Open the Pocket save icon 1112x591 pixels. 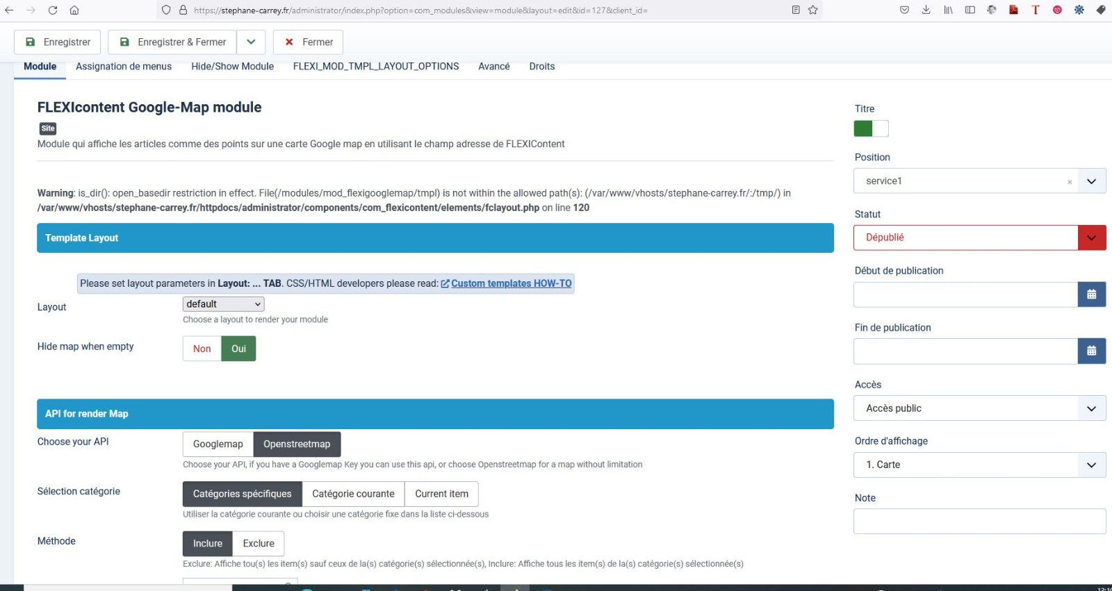tap(904, 10)
